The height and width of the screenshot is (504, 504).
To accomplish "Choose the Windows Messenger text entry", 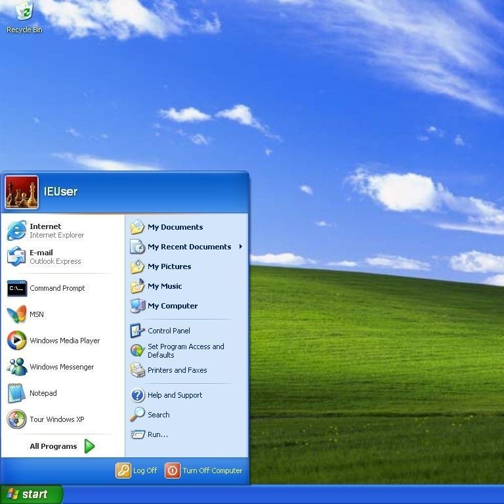I will click(x=62, y=367).
